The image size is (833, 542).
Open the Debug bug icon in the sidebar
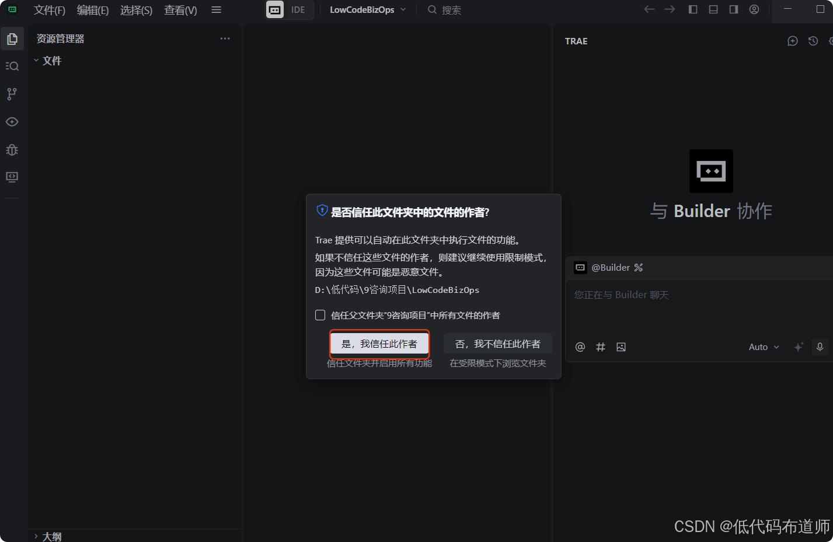12,150
